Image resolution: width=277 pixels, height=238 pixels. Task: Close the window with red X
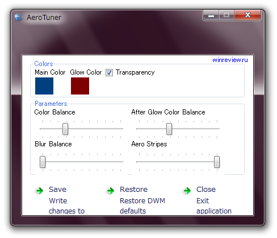247,15
